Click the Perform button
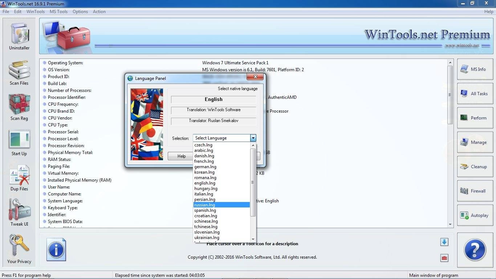496x279 pixels. (x=475, y=118)
